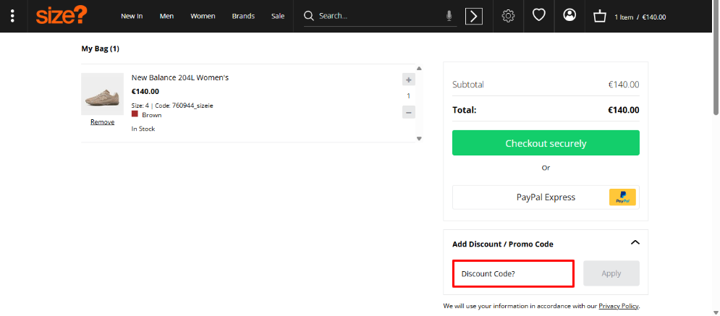720x316 pixels.
Task: Click the My Bag (1) heading
Action: point(100,48)
